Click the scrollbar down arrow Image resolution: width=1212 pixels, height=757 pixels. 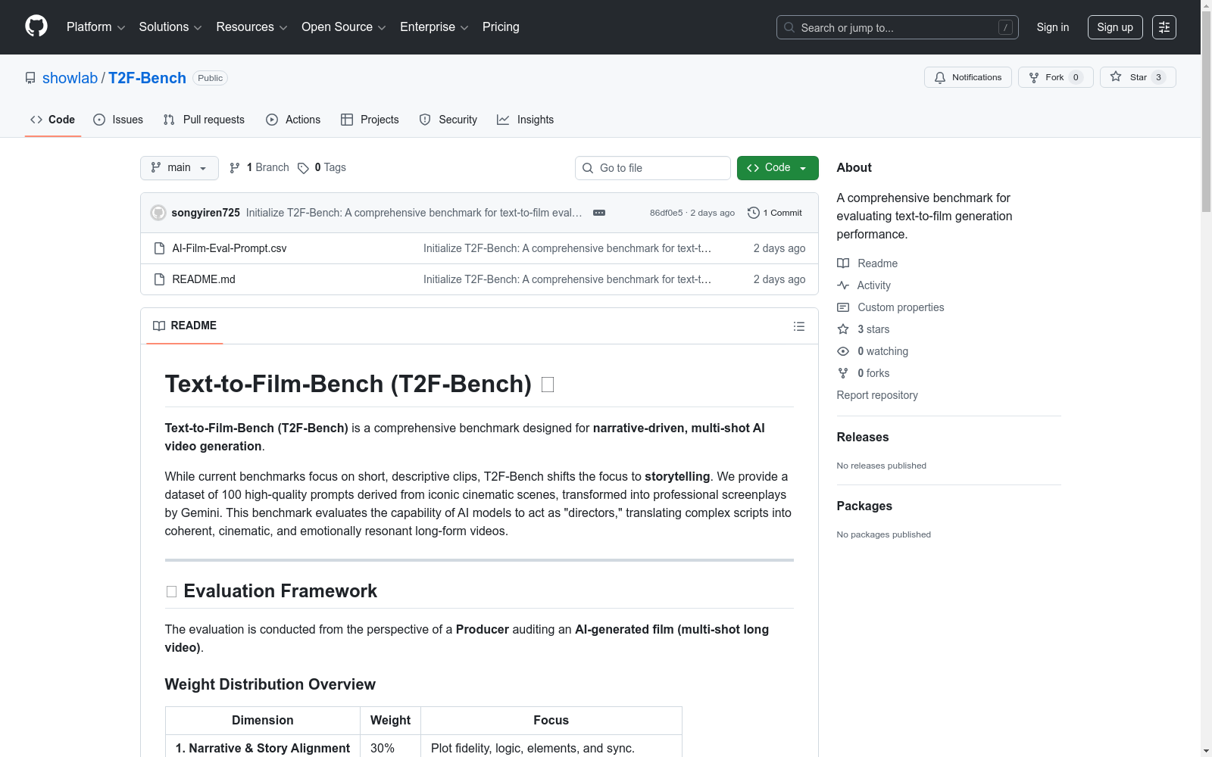[x=1206, y=751]
